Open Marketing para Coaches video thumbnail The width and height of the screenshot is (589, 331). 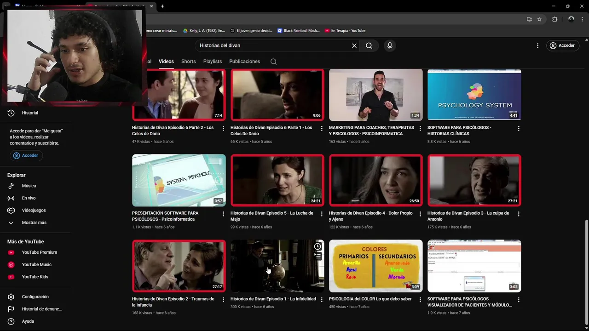[375, 95]
